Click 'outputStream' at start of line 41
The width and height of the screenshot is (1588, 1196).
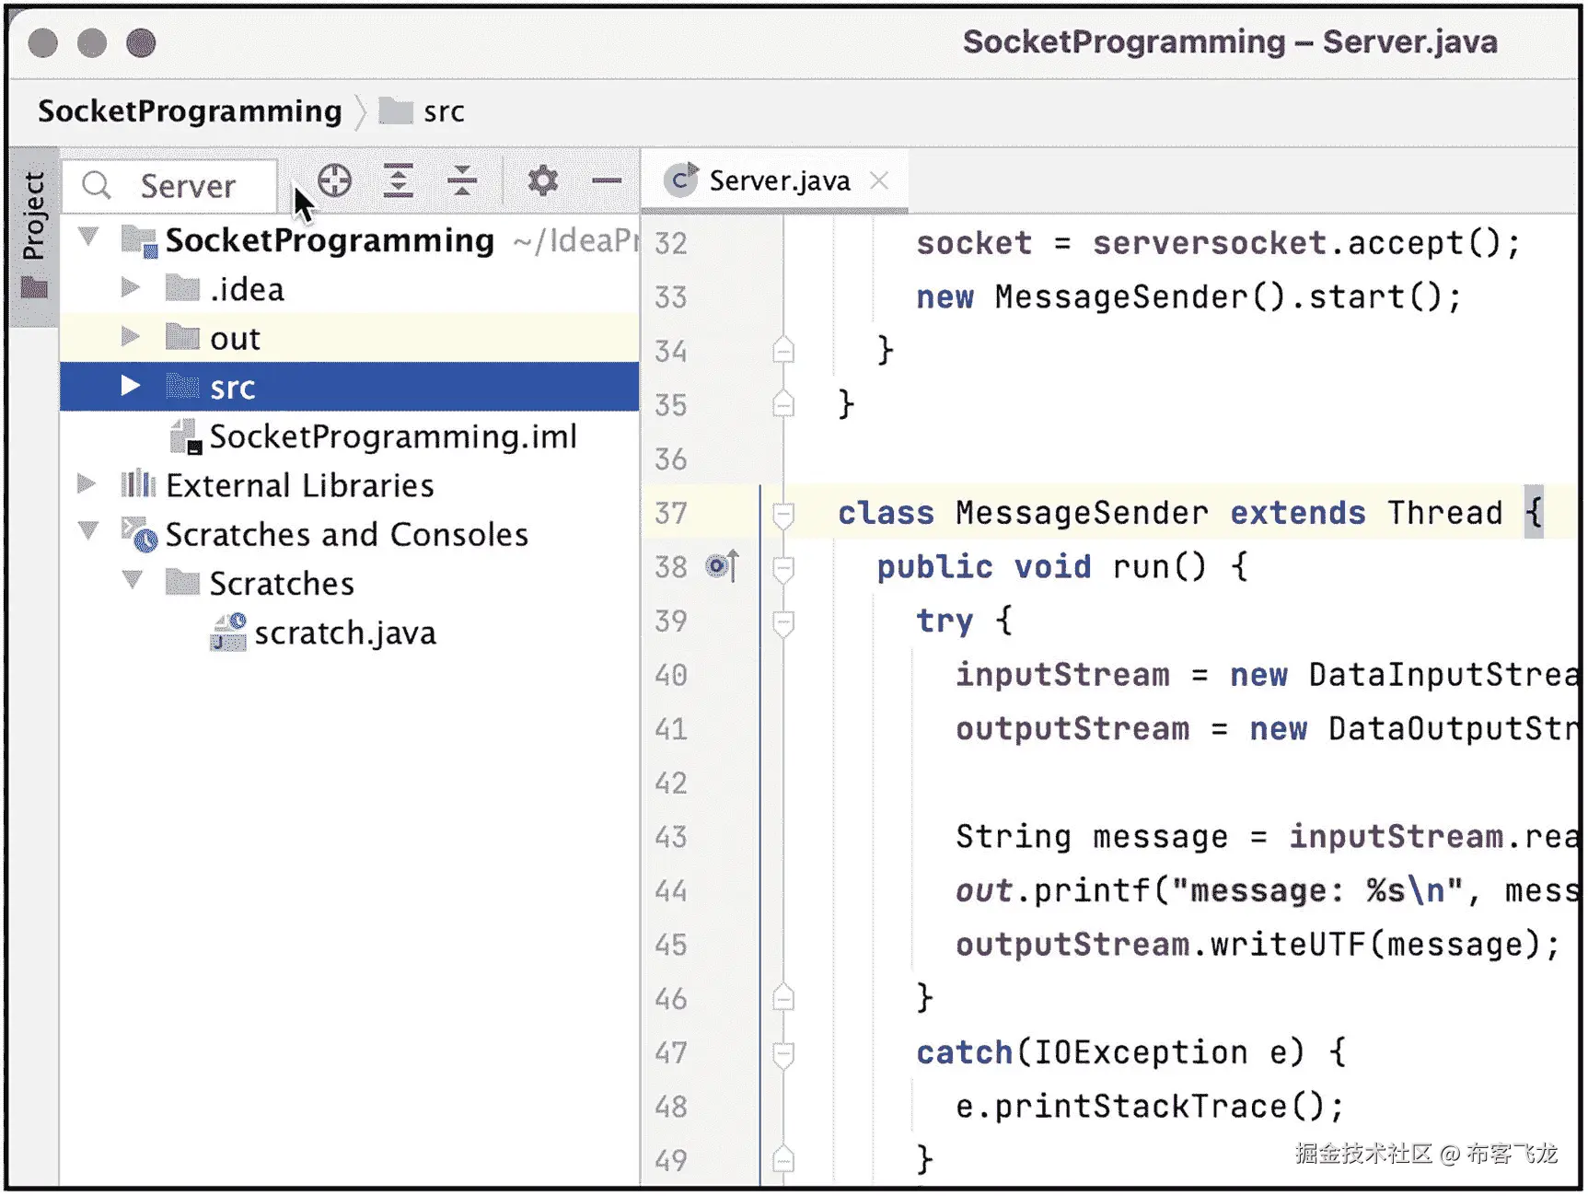[x=1072, y=729]
